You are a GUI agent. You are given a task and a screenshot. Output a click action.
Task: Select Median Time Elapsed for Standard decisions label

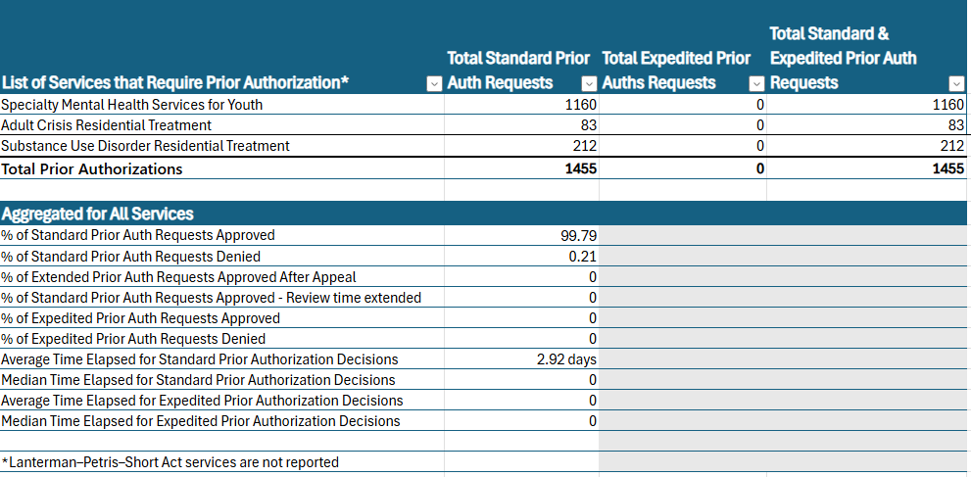click(x=199, y=380)
